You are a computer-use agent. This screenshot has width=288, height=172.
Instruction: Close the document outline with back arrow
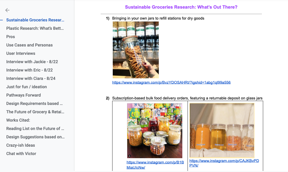point(7,10)
